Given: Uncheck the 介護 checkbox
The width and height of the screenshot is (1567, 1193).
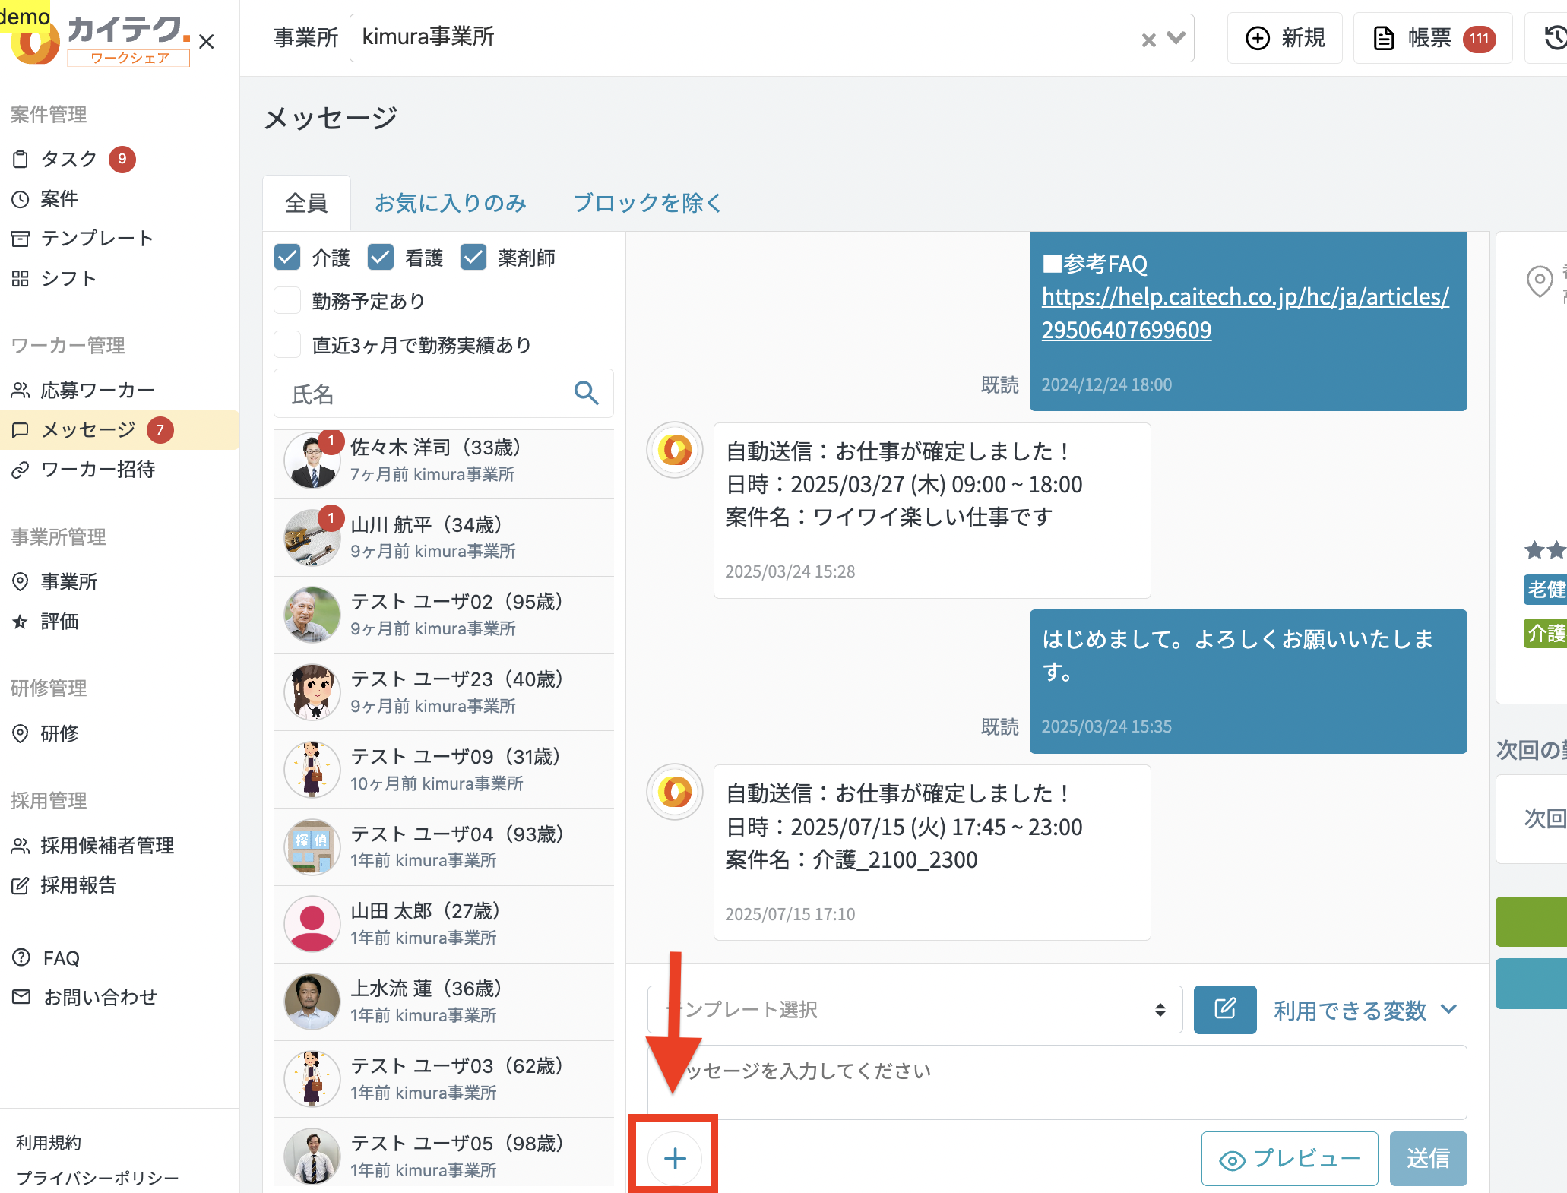Looking at the screenshot, I should pyautogui.click(x=287, y=258).
